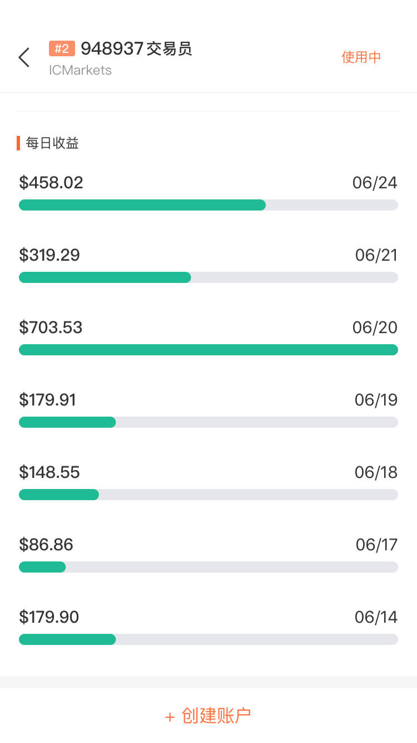Tap the 06/14 date label
This screenshot has width=417, height=743.
[x=376, y=617]
